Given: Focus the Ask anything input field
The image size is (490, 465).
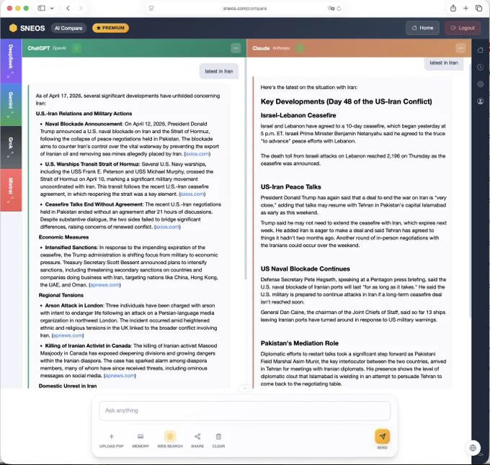Looking at the screenshot, I should pos(245,410).
